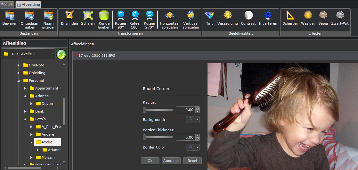Expand the Bank folder
358x170 pixels.
click(x=25, y=111)
